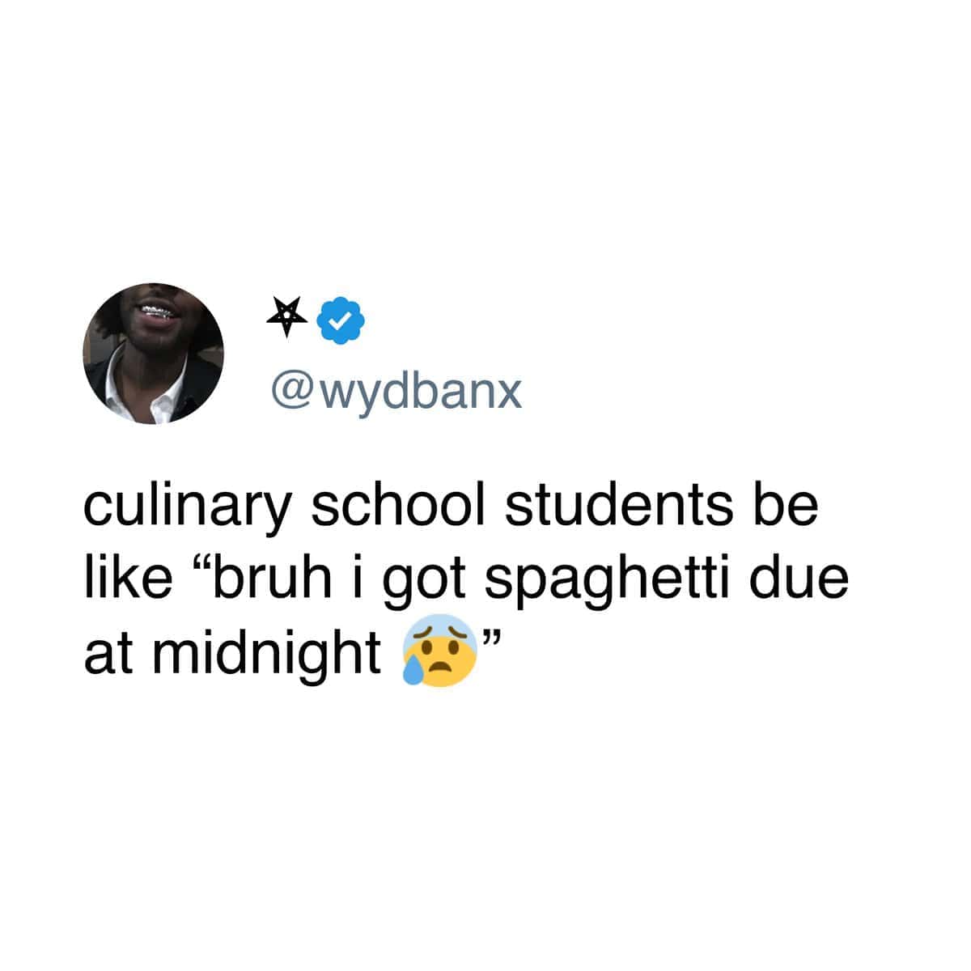971x971 pixels.
Task: Click the black pentagram star display name
Action: pyautogui.click(x=288, y=318)
